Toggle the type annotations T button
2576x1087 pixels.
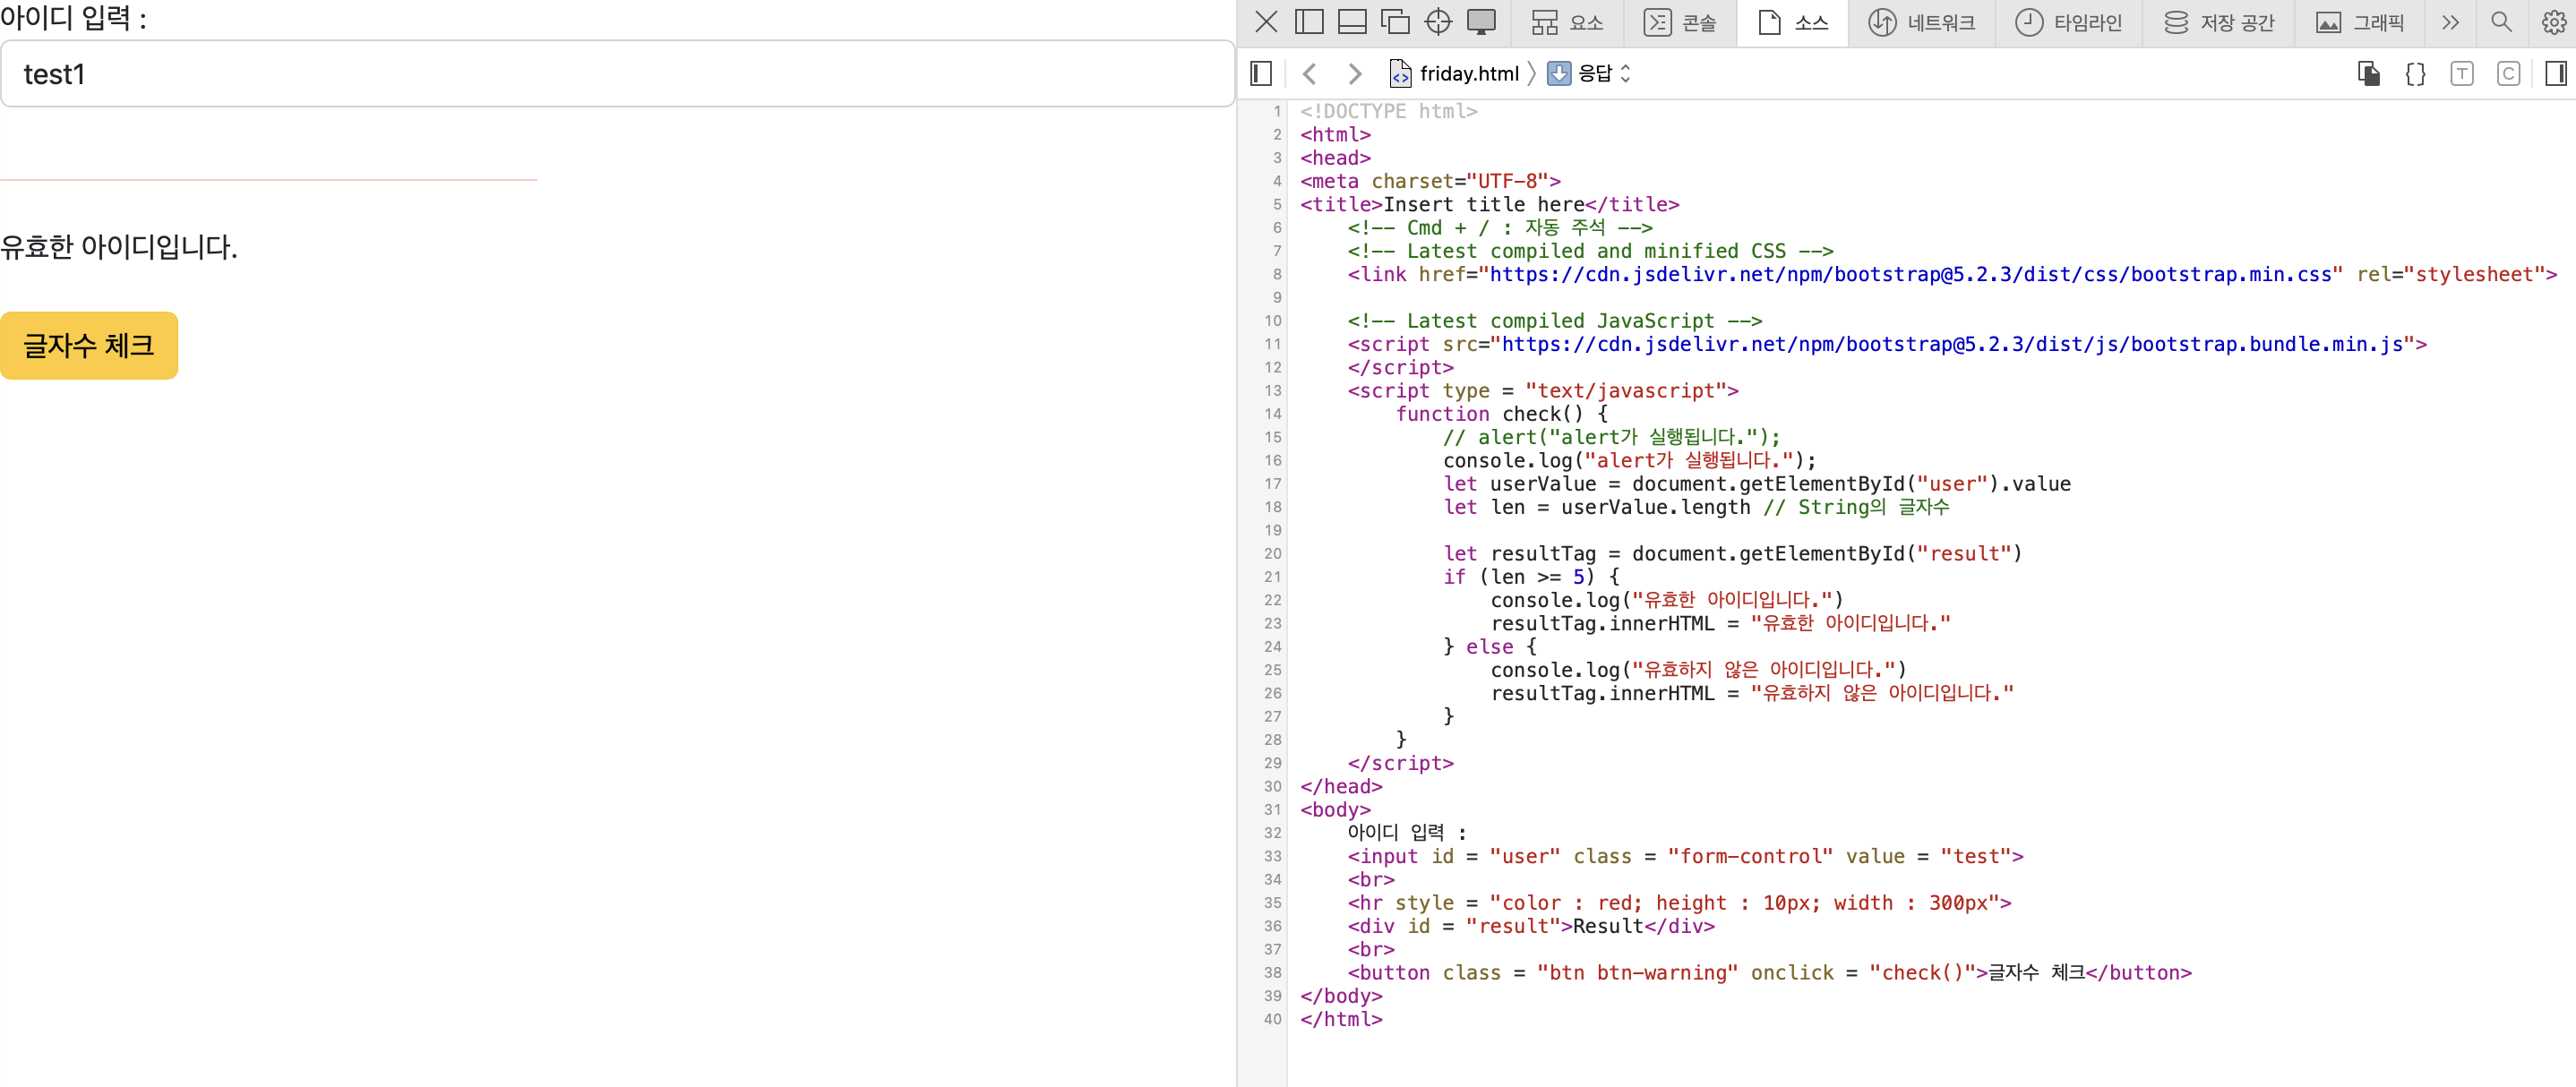pos(2462,73)
